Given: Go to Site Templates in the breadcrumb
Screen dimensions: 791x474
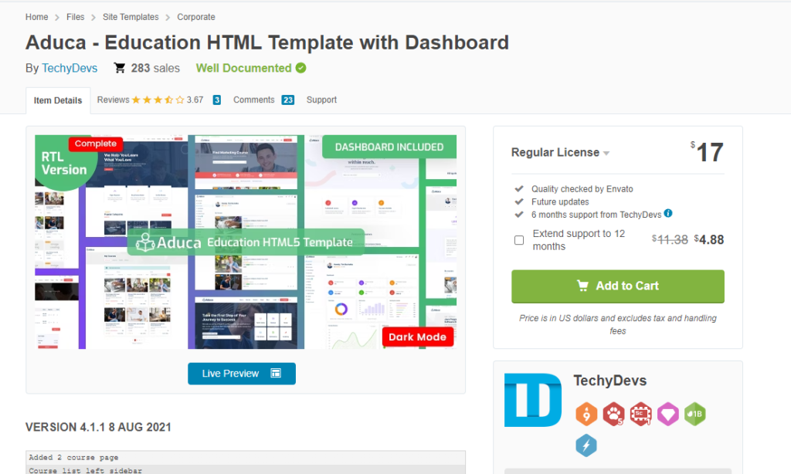Looking at the screenshot, I should pyautogui.click(x=131, y=17).
